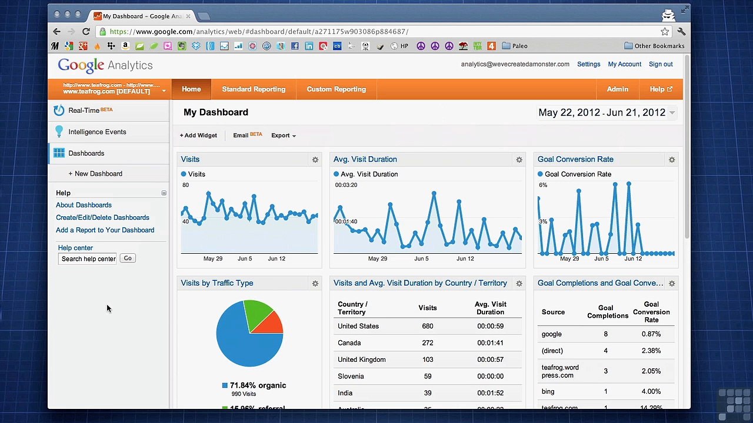Open Settings link in header

[588, 64]
